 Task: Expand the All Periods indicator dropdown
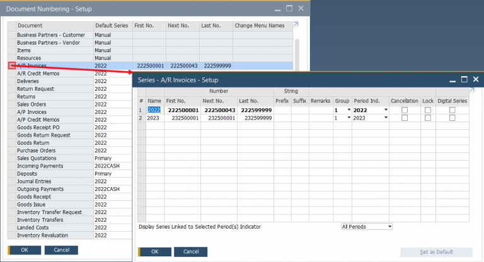389,226
